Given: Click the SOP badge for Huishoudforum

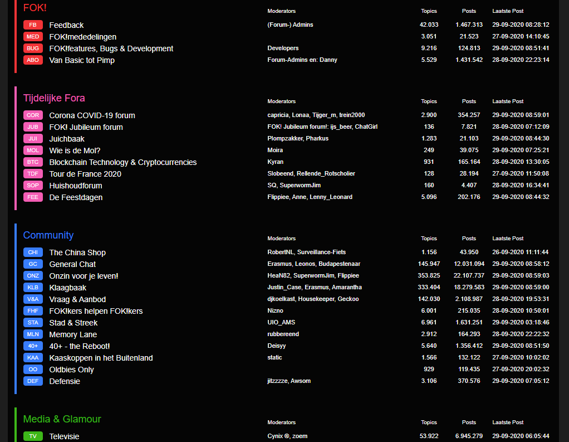Looking at the screenshot, I should pos(33,185).
